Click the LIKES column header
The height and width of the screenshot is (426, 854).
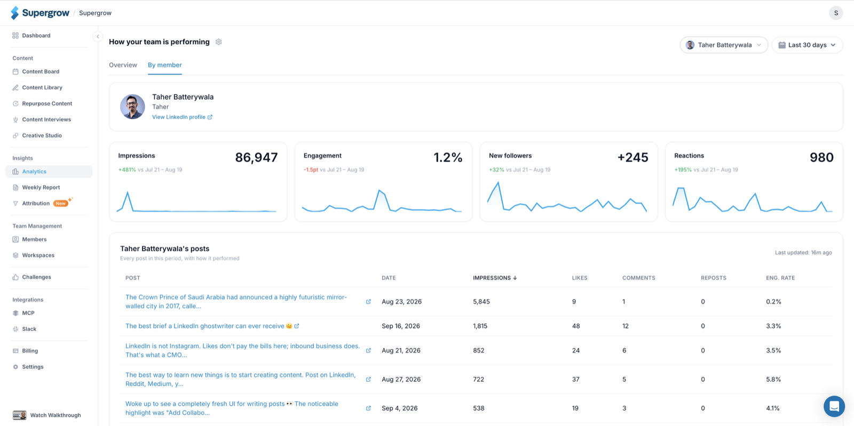click(x=580, y=278)
